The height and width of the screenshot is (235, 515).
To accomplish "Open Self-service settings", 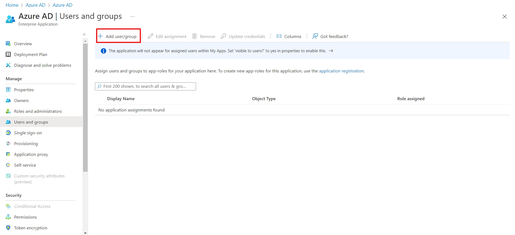I will click(25, 165).
